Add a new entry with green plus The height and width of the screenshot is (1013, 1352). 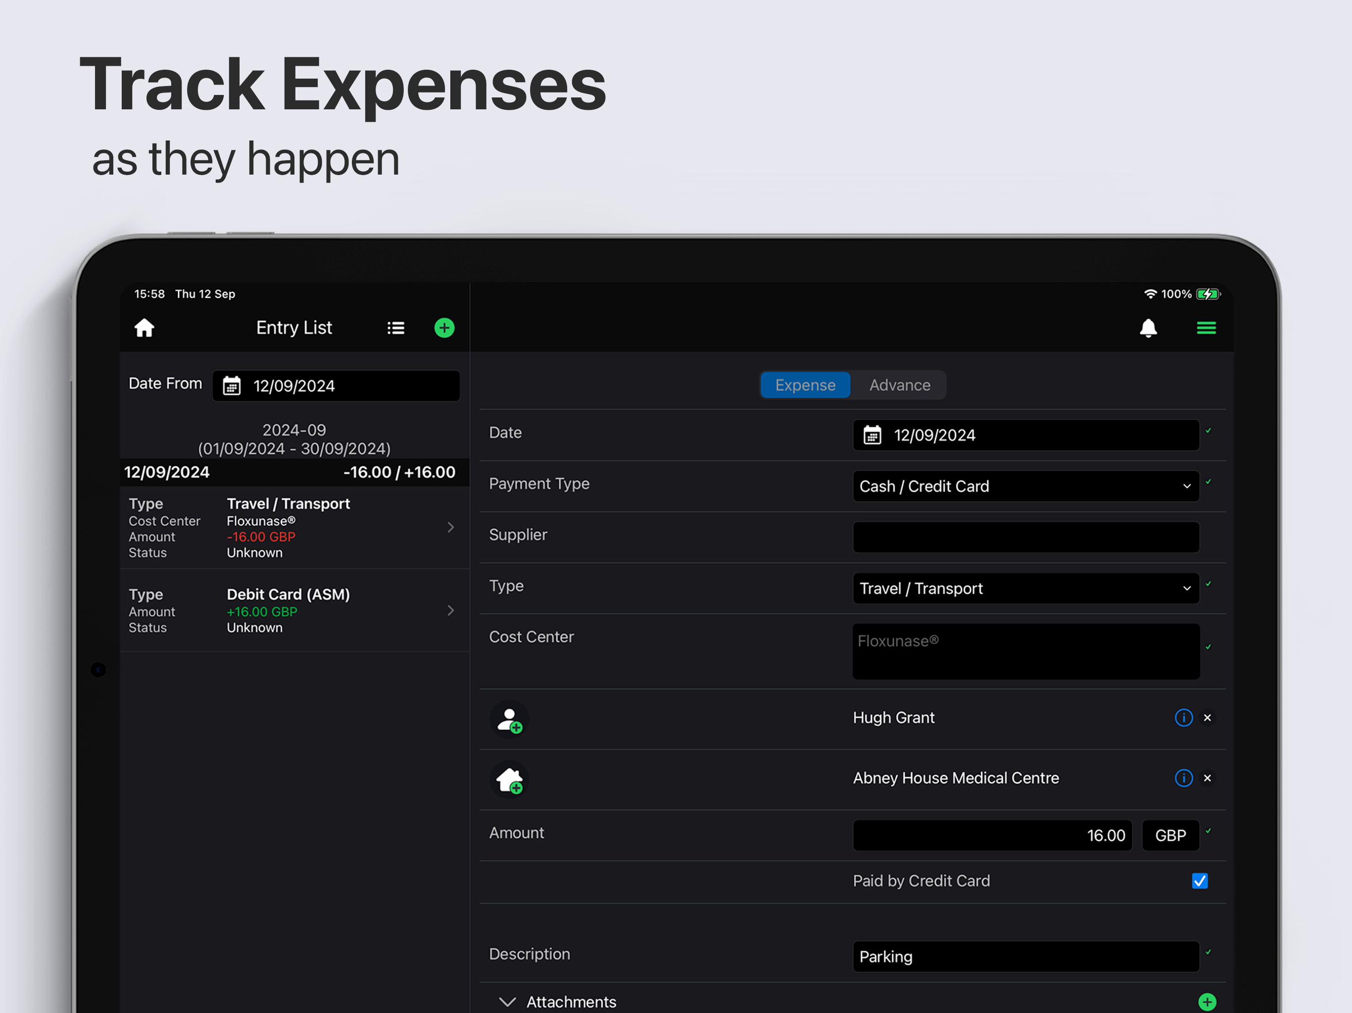tap(444, 328)
